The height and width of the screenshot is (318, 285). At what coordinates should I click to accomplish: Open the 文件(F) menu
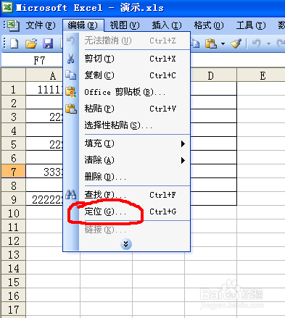[x=41, y=25]
